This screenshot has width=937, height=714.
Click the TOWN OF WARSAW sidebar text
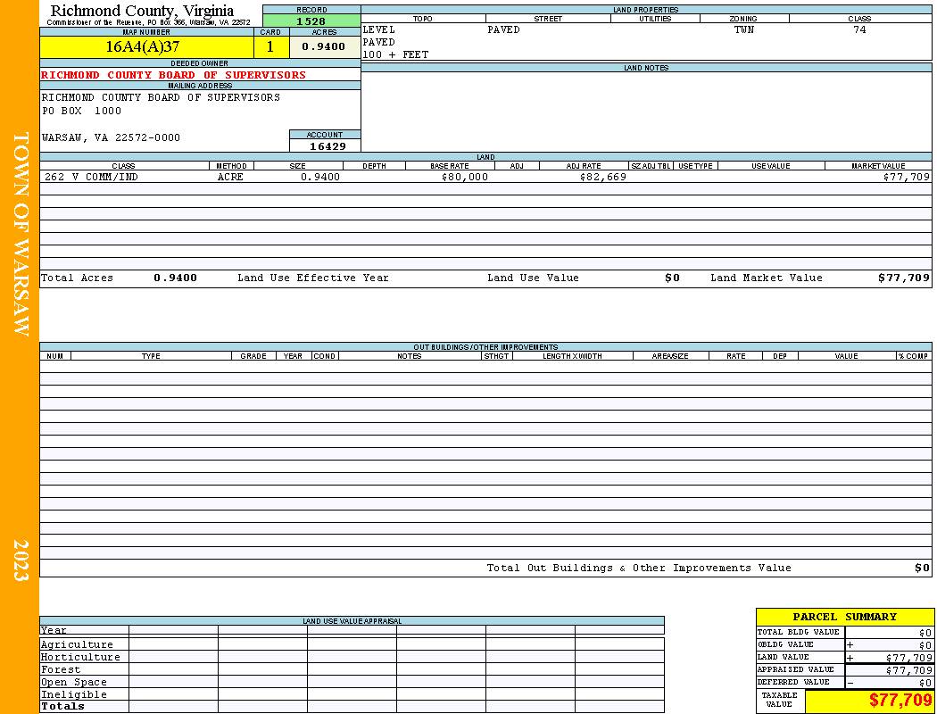[x=21, y=234]
